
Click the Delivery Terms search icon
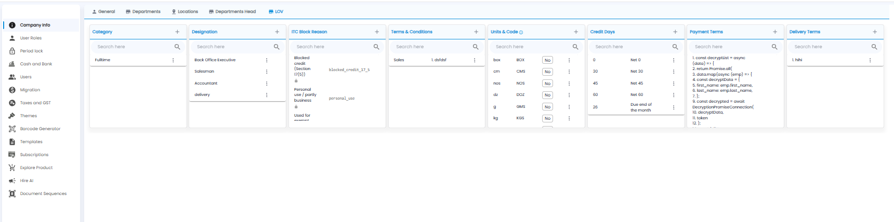click(x=874, y=47)
